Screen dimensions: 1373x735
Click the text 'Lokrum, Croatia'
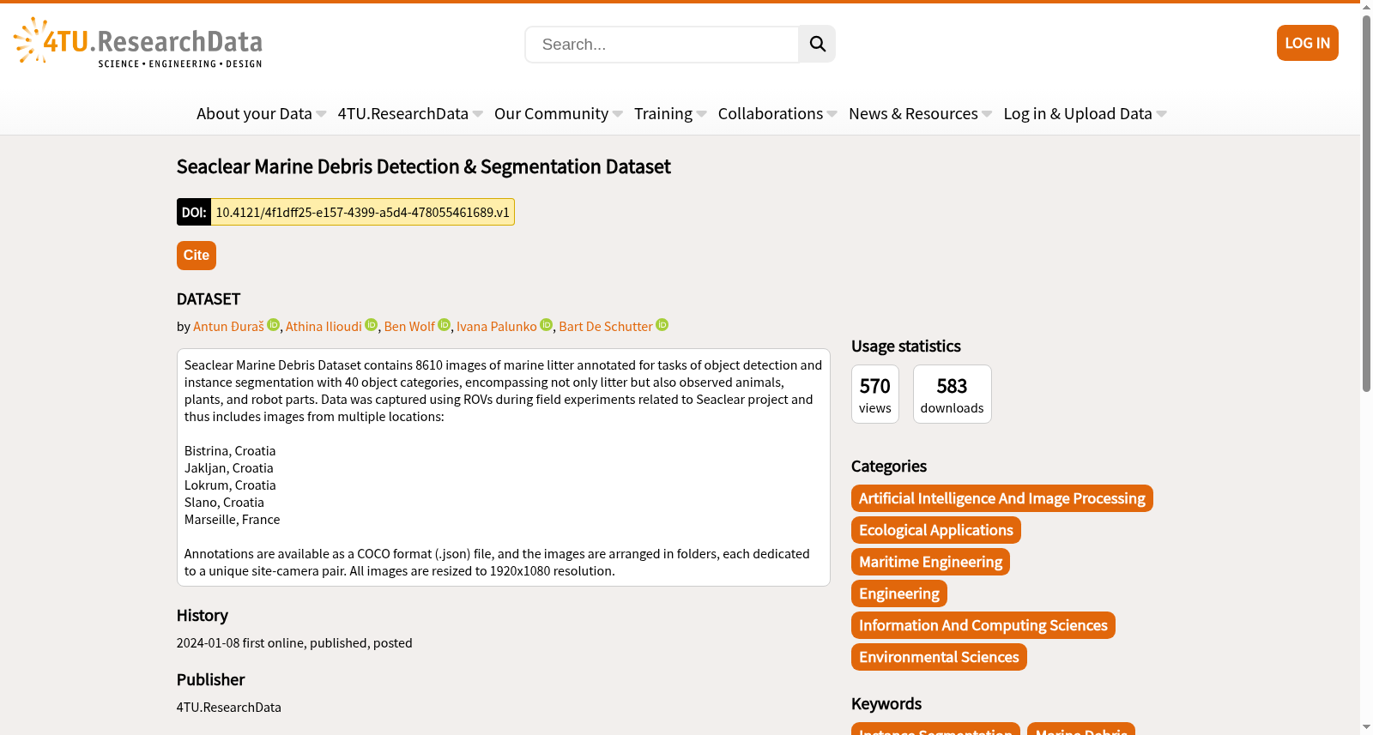click(x=230, y=485)
